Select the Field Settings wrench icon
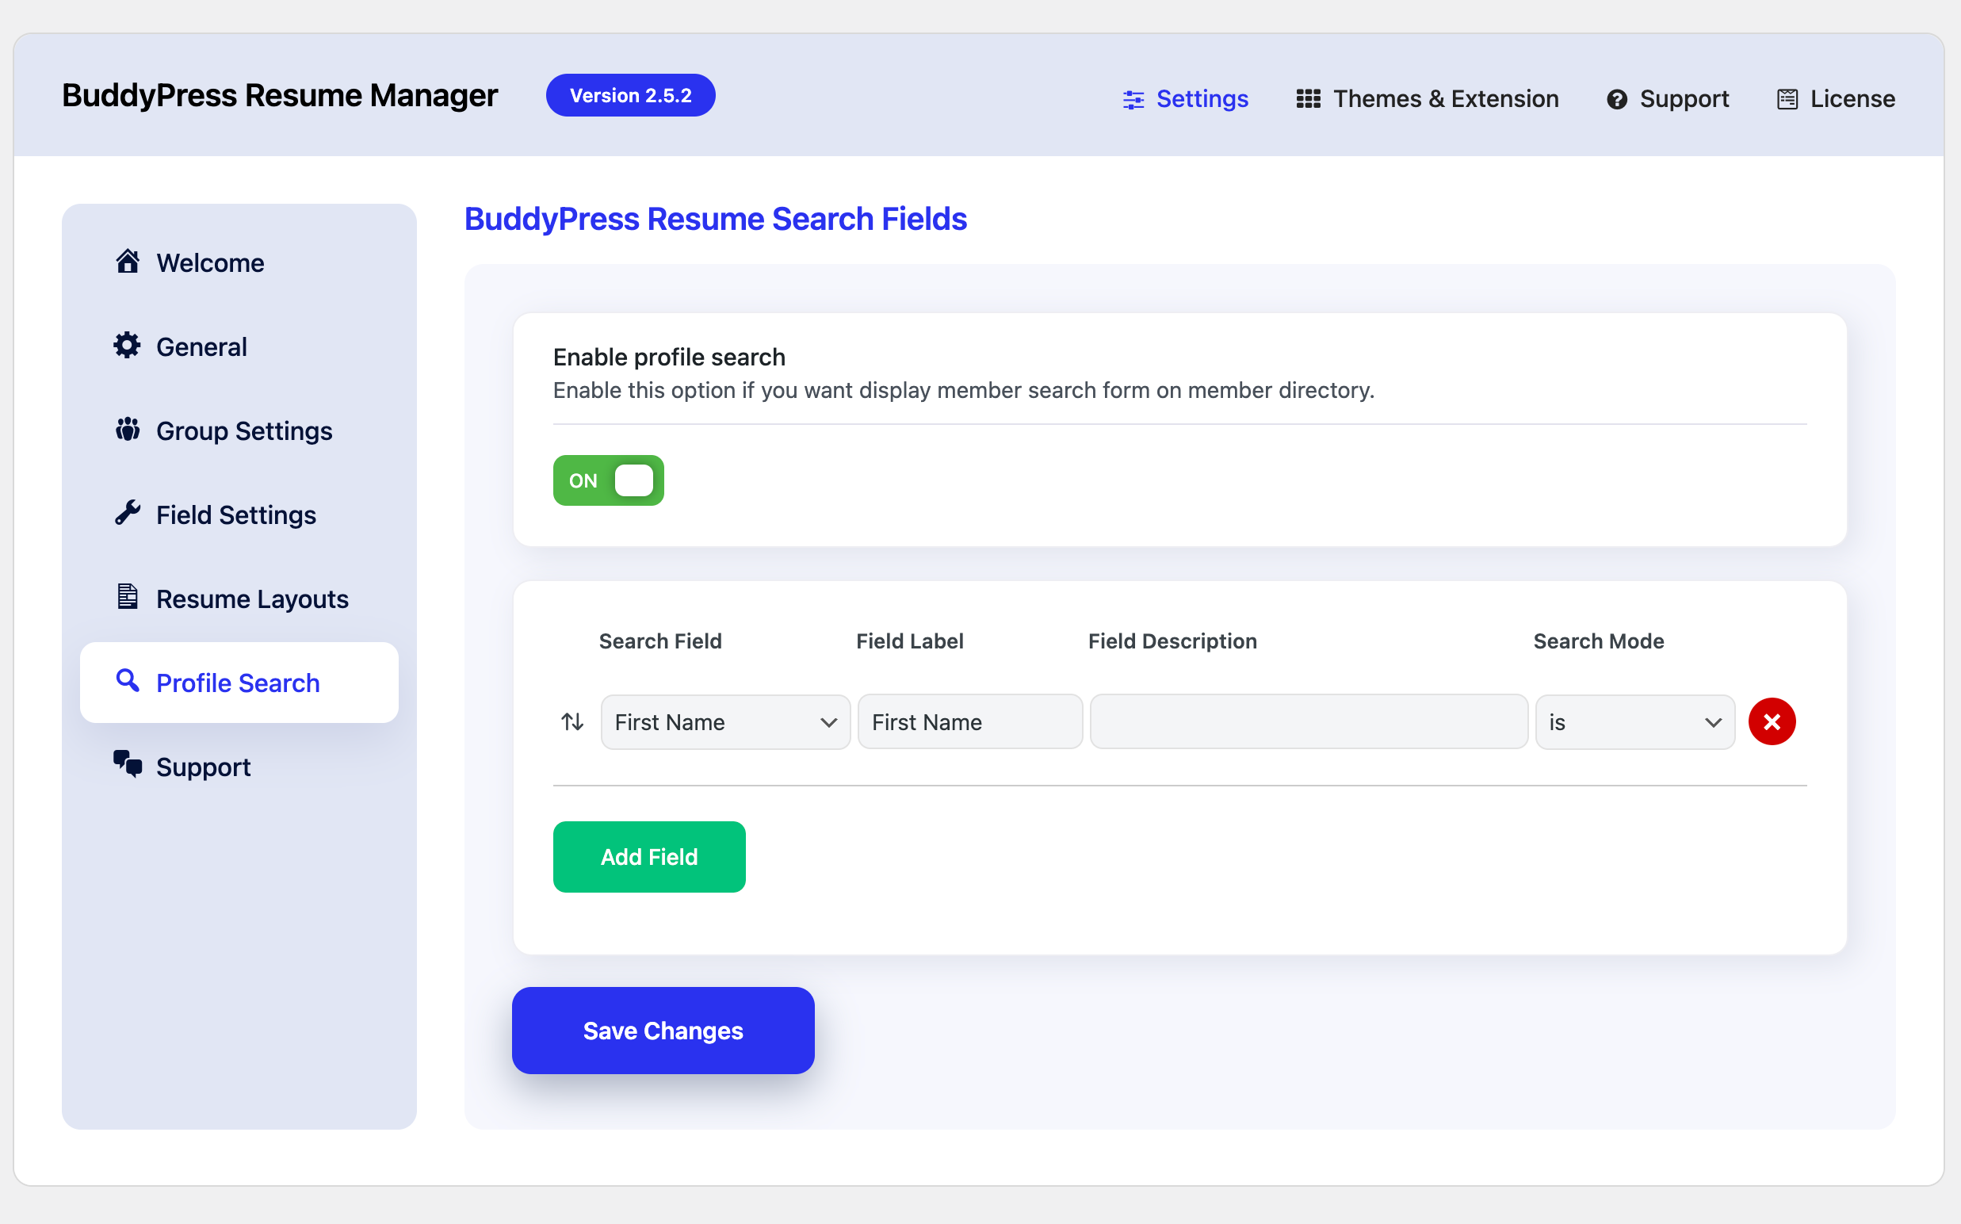The width and height of the screenshot is (1961, 1224). [128, 514]
